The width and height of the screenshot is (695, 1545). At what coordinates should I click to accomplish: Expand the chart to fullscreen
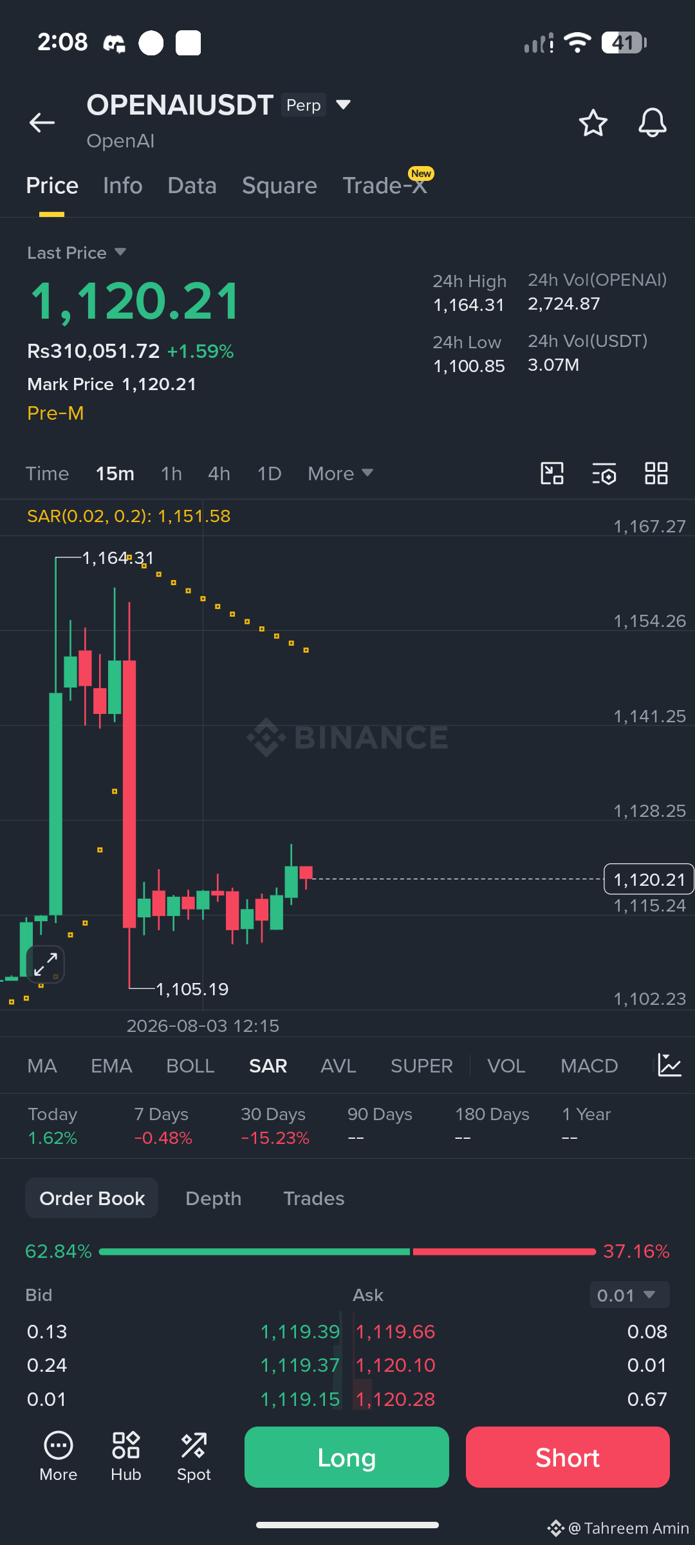click(46, 964)
